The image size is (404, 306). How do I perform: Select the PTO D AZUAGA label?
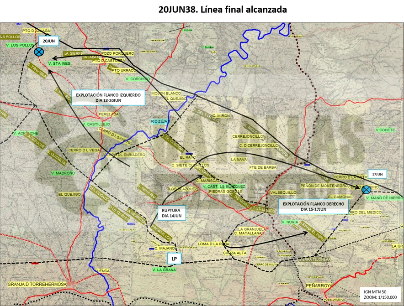click(x=36, y=31)
